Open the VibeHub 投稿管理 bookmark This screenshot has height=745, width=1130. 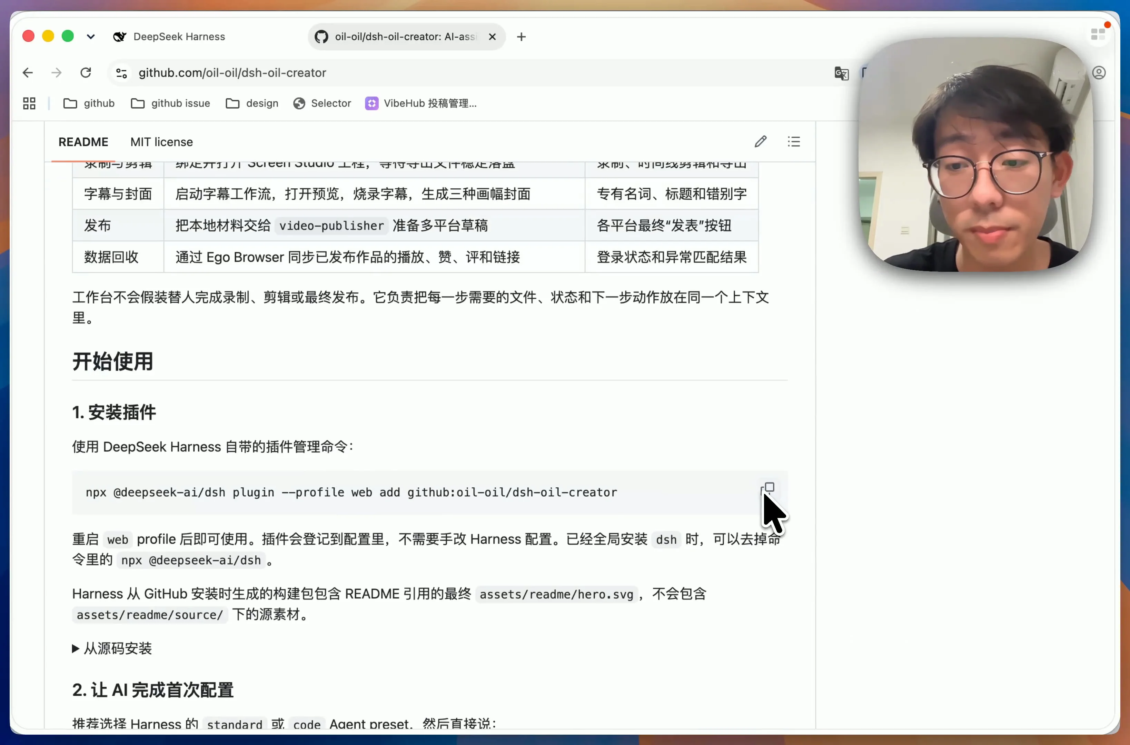(x=421, y=103)
